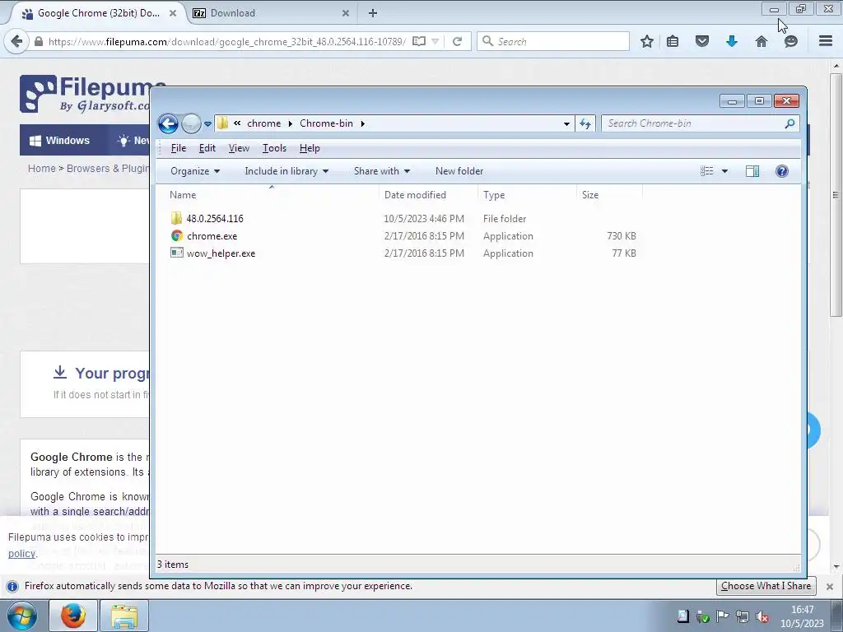Click the folder icon in Explorer address bar

222,123
